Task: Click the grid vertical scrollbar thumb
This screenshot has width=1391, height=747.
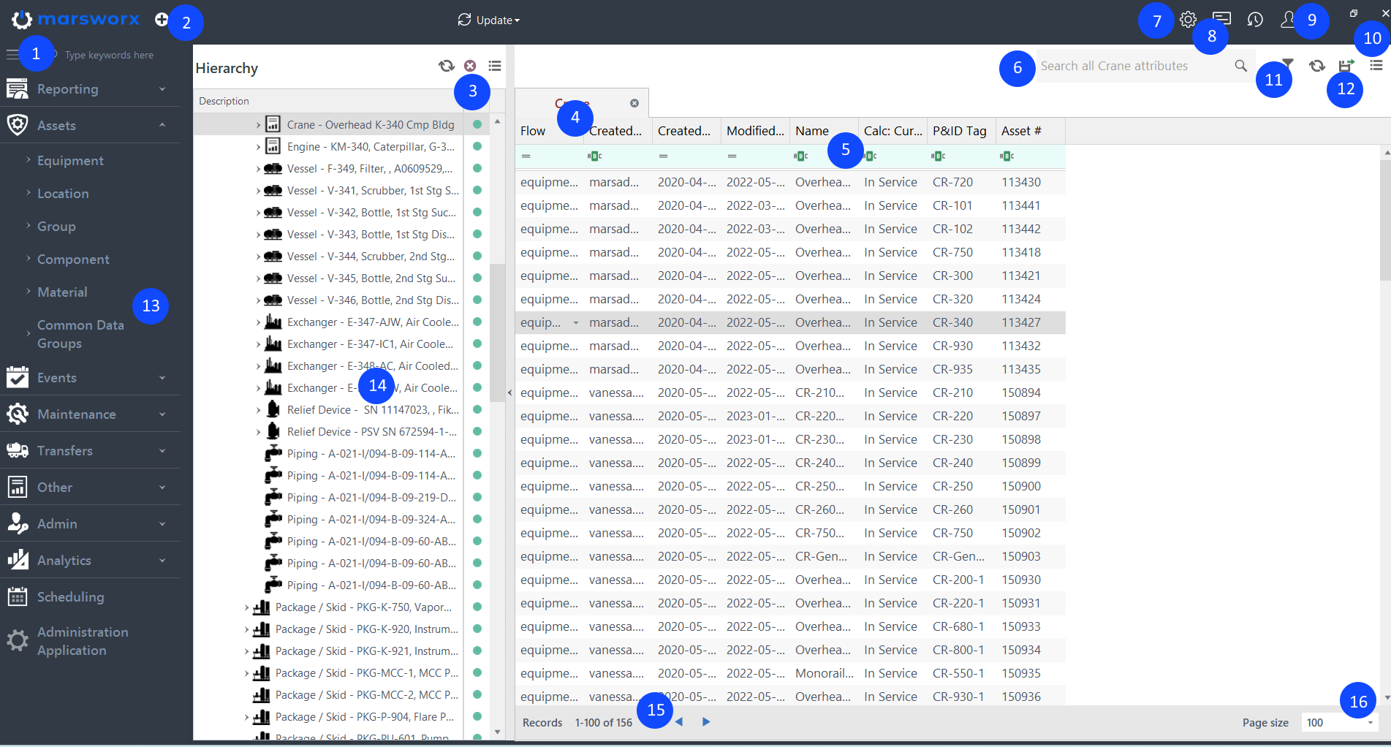Action: click(1385, 219)
